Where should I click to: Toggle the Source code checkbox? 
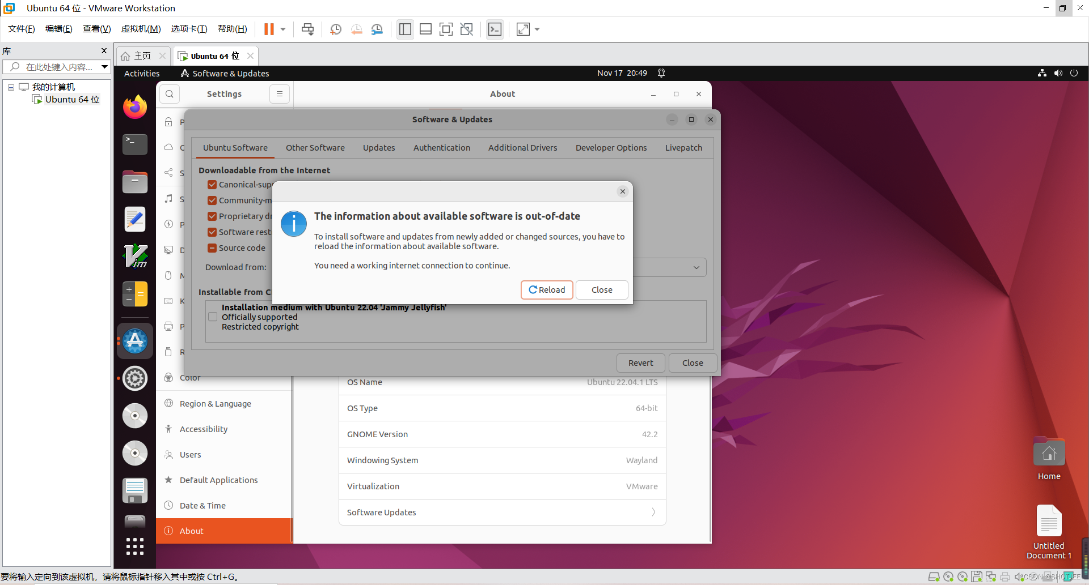(x=212, y=248)
